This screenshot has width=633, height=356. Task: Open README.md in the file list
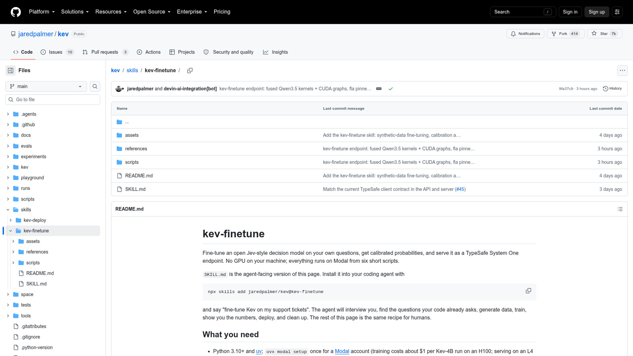click(x=139, y=176)
